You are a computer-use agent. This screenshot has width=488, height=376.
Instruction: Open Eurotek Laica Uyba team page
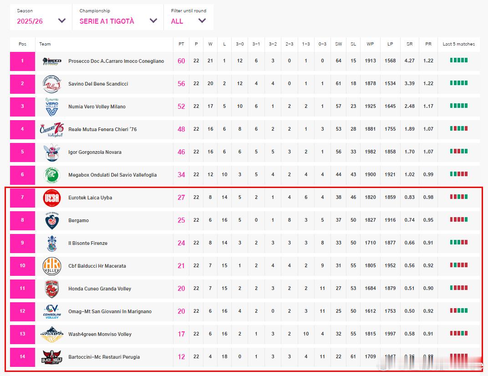pyautogui.click(x=90, y=198)
